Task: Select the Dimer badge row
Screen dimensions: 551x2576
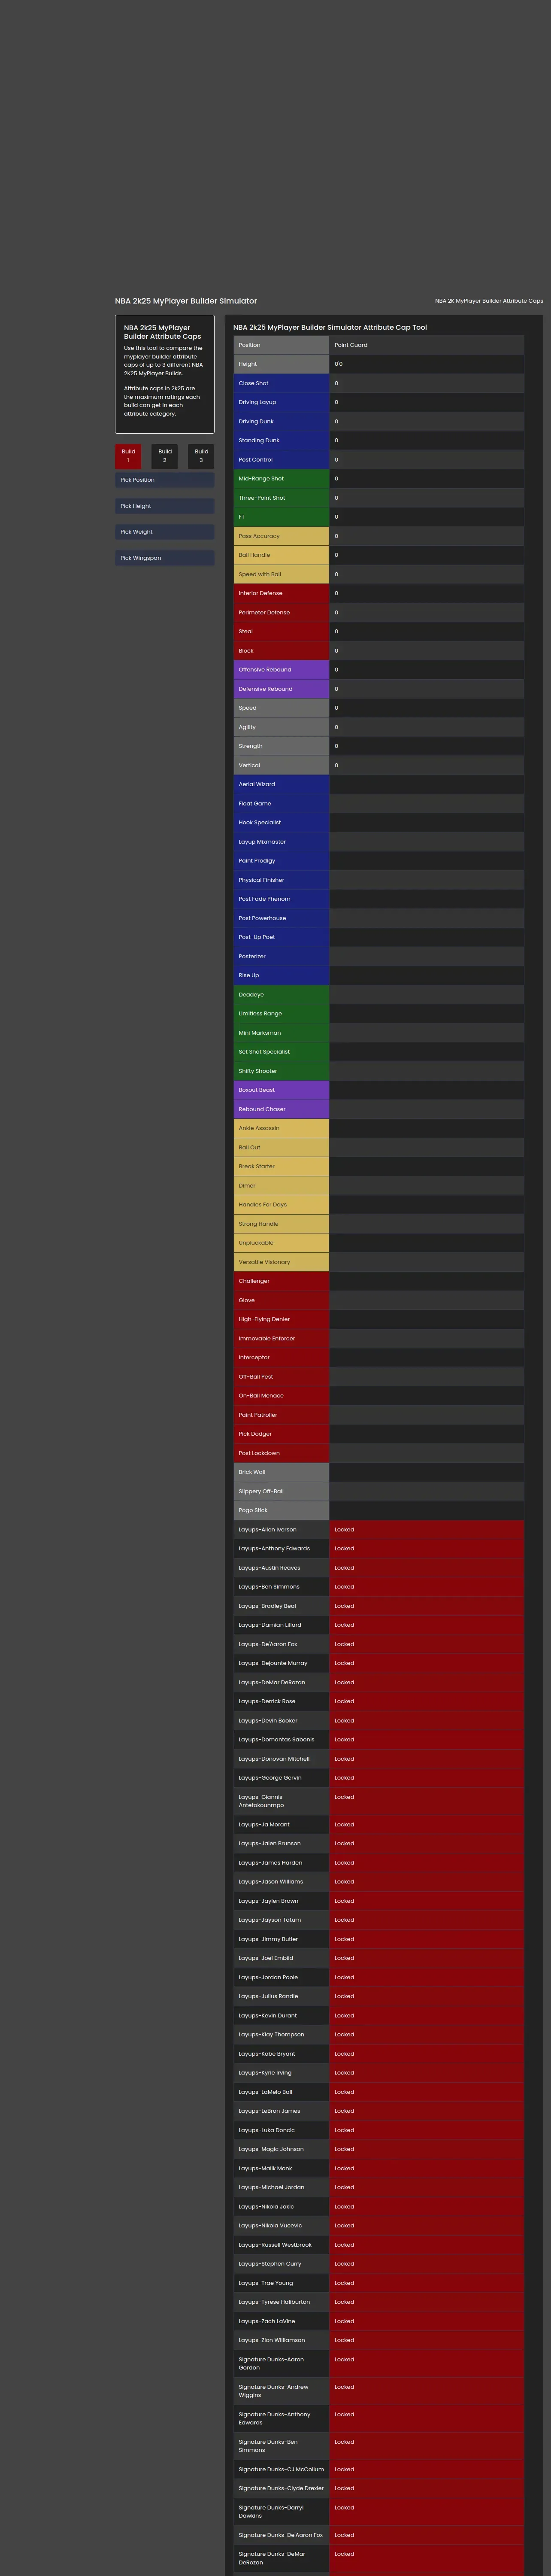Action: (x=379, y=1186)
